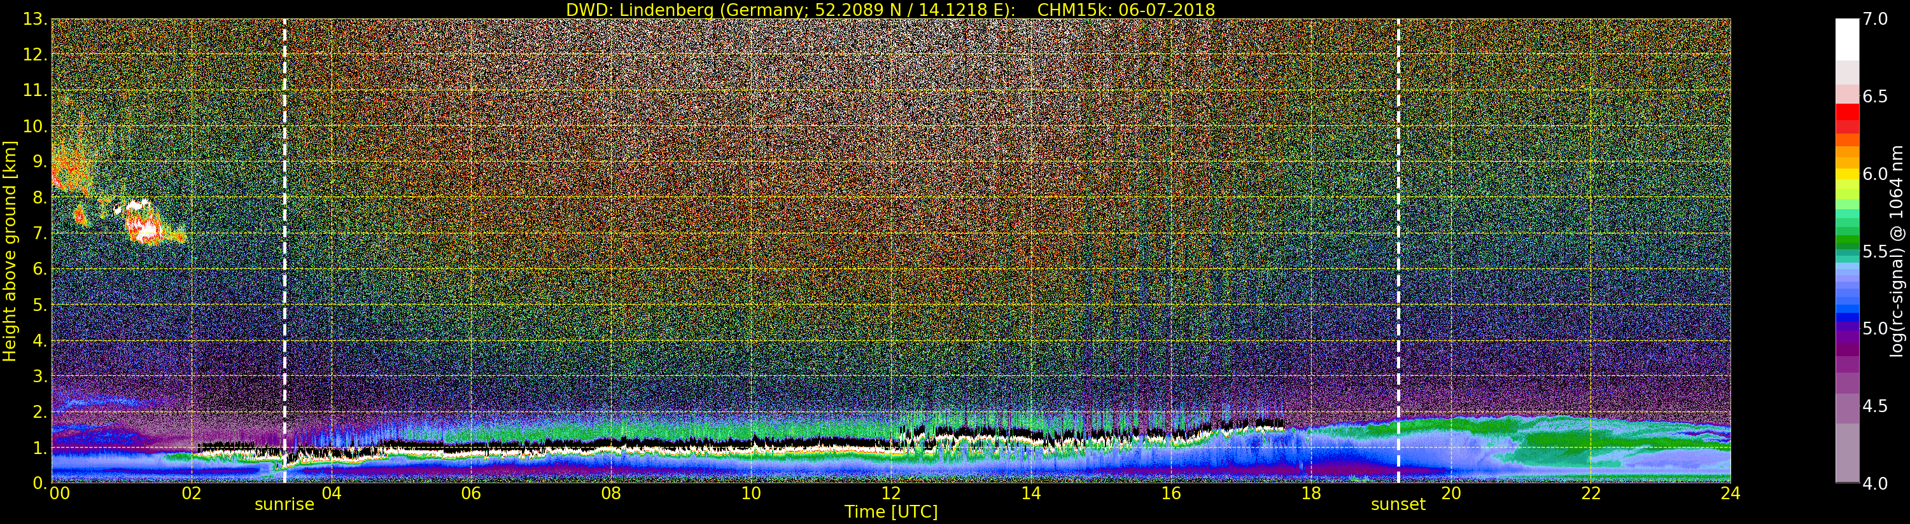Click the '13.' height tick label

(35, 19)
